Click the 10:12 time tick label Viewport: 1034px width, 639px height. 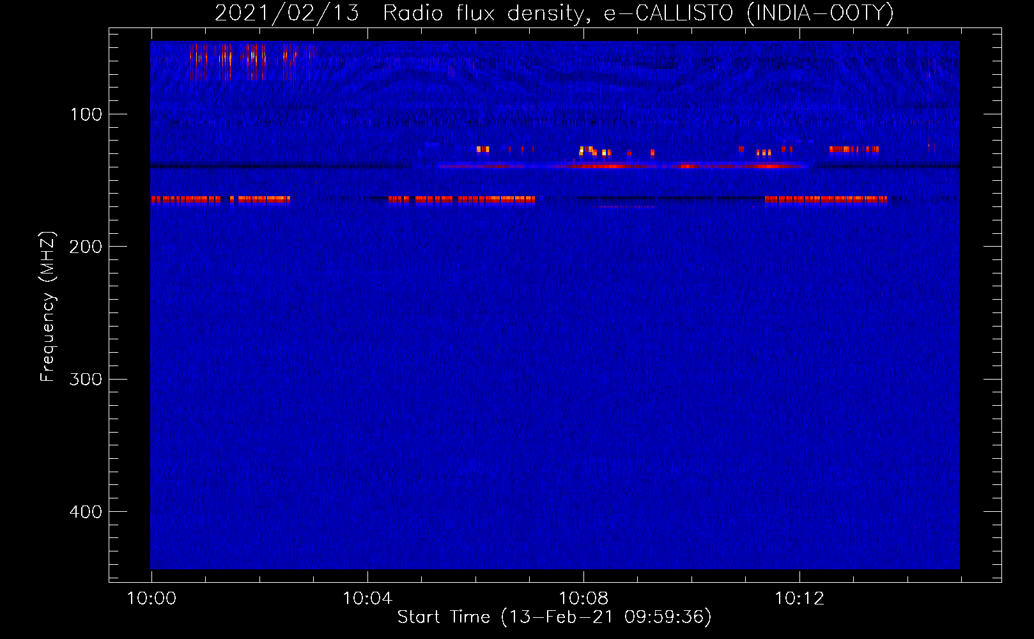coord(799,599)
